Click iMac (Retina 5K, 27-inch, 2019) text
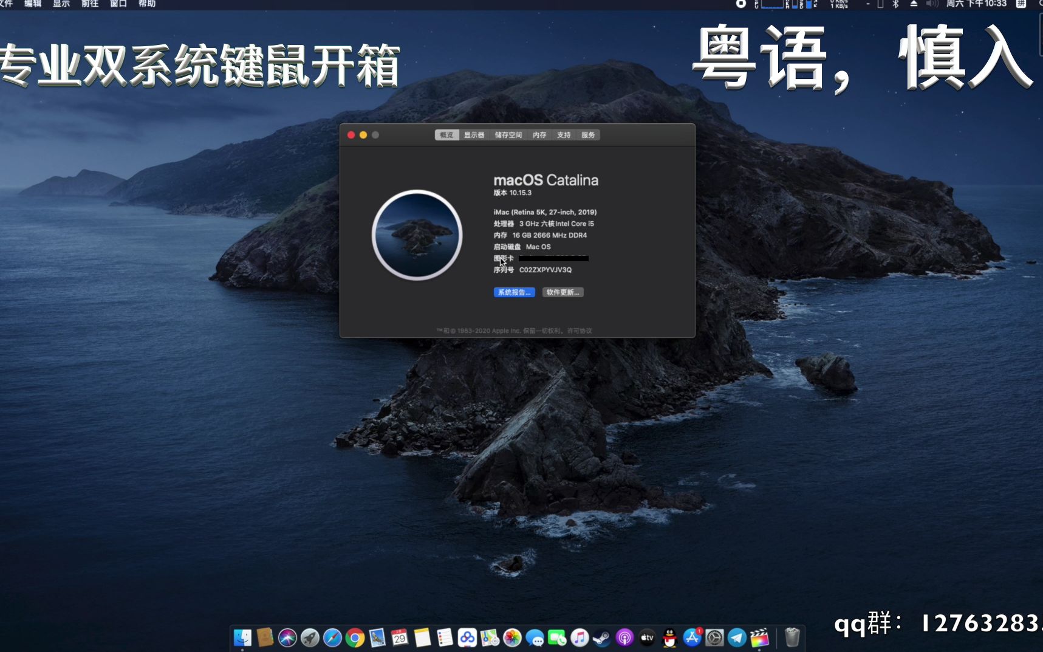 (545, 212)
